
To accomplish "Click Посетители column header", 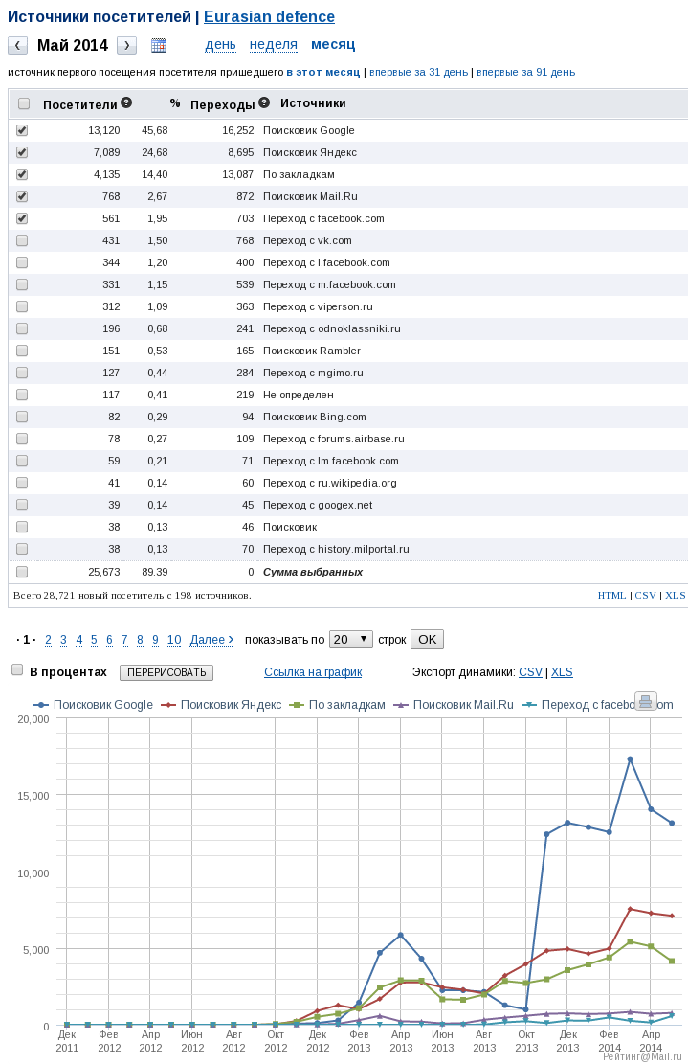I will click(x=80, y=104).
